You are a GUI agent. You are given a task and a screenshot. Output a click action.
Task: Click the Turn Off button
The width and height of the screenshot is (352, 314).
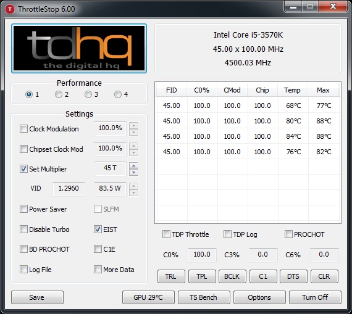pos(315,297)
